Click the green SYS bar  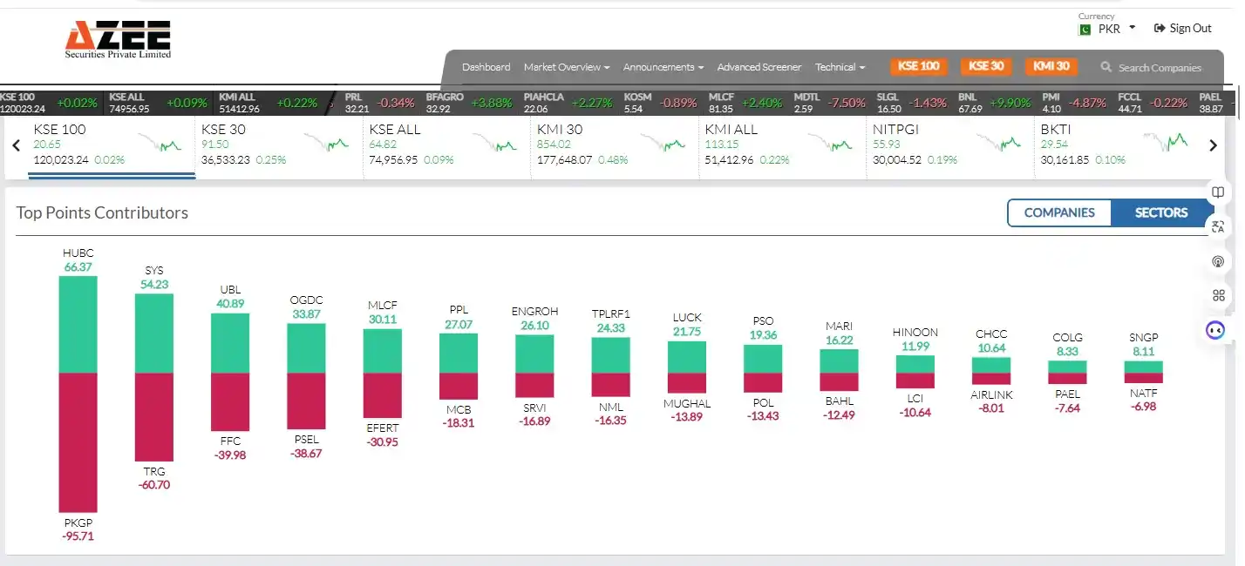tap(154, 334)
